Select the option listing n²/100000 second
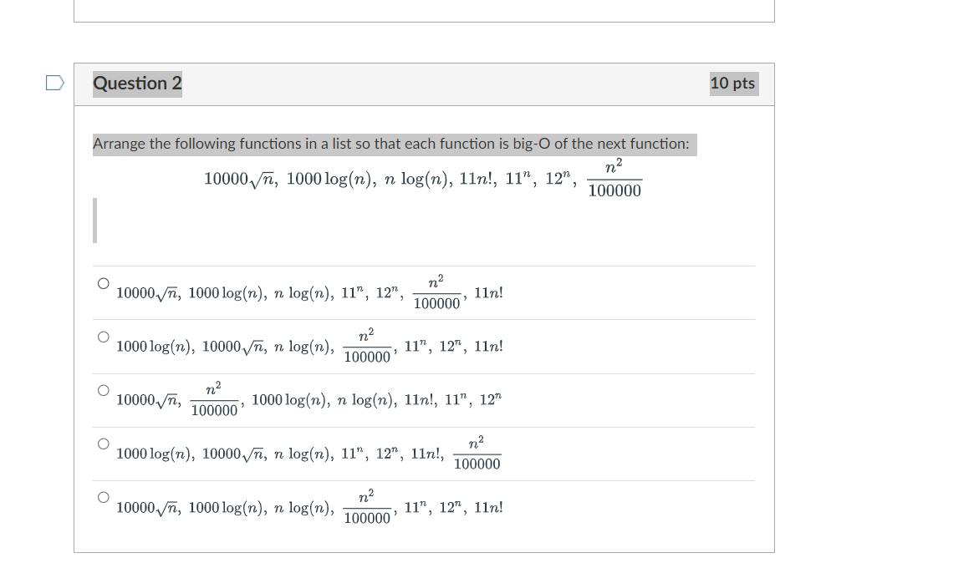The image size is (979, 563). (x=103, y=389)
